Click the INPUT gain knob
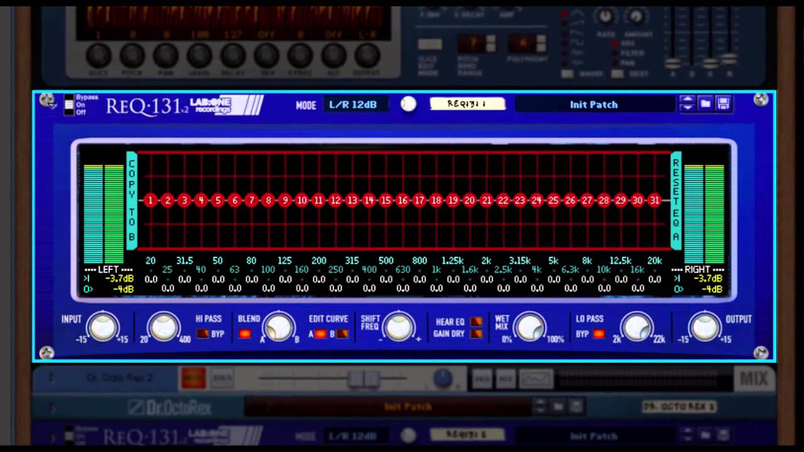The image size is (804, 452). tap(102, 327)
